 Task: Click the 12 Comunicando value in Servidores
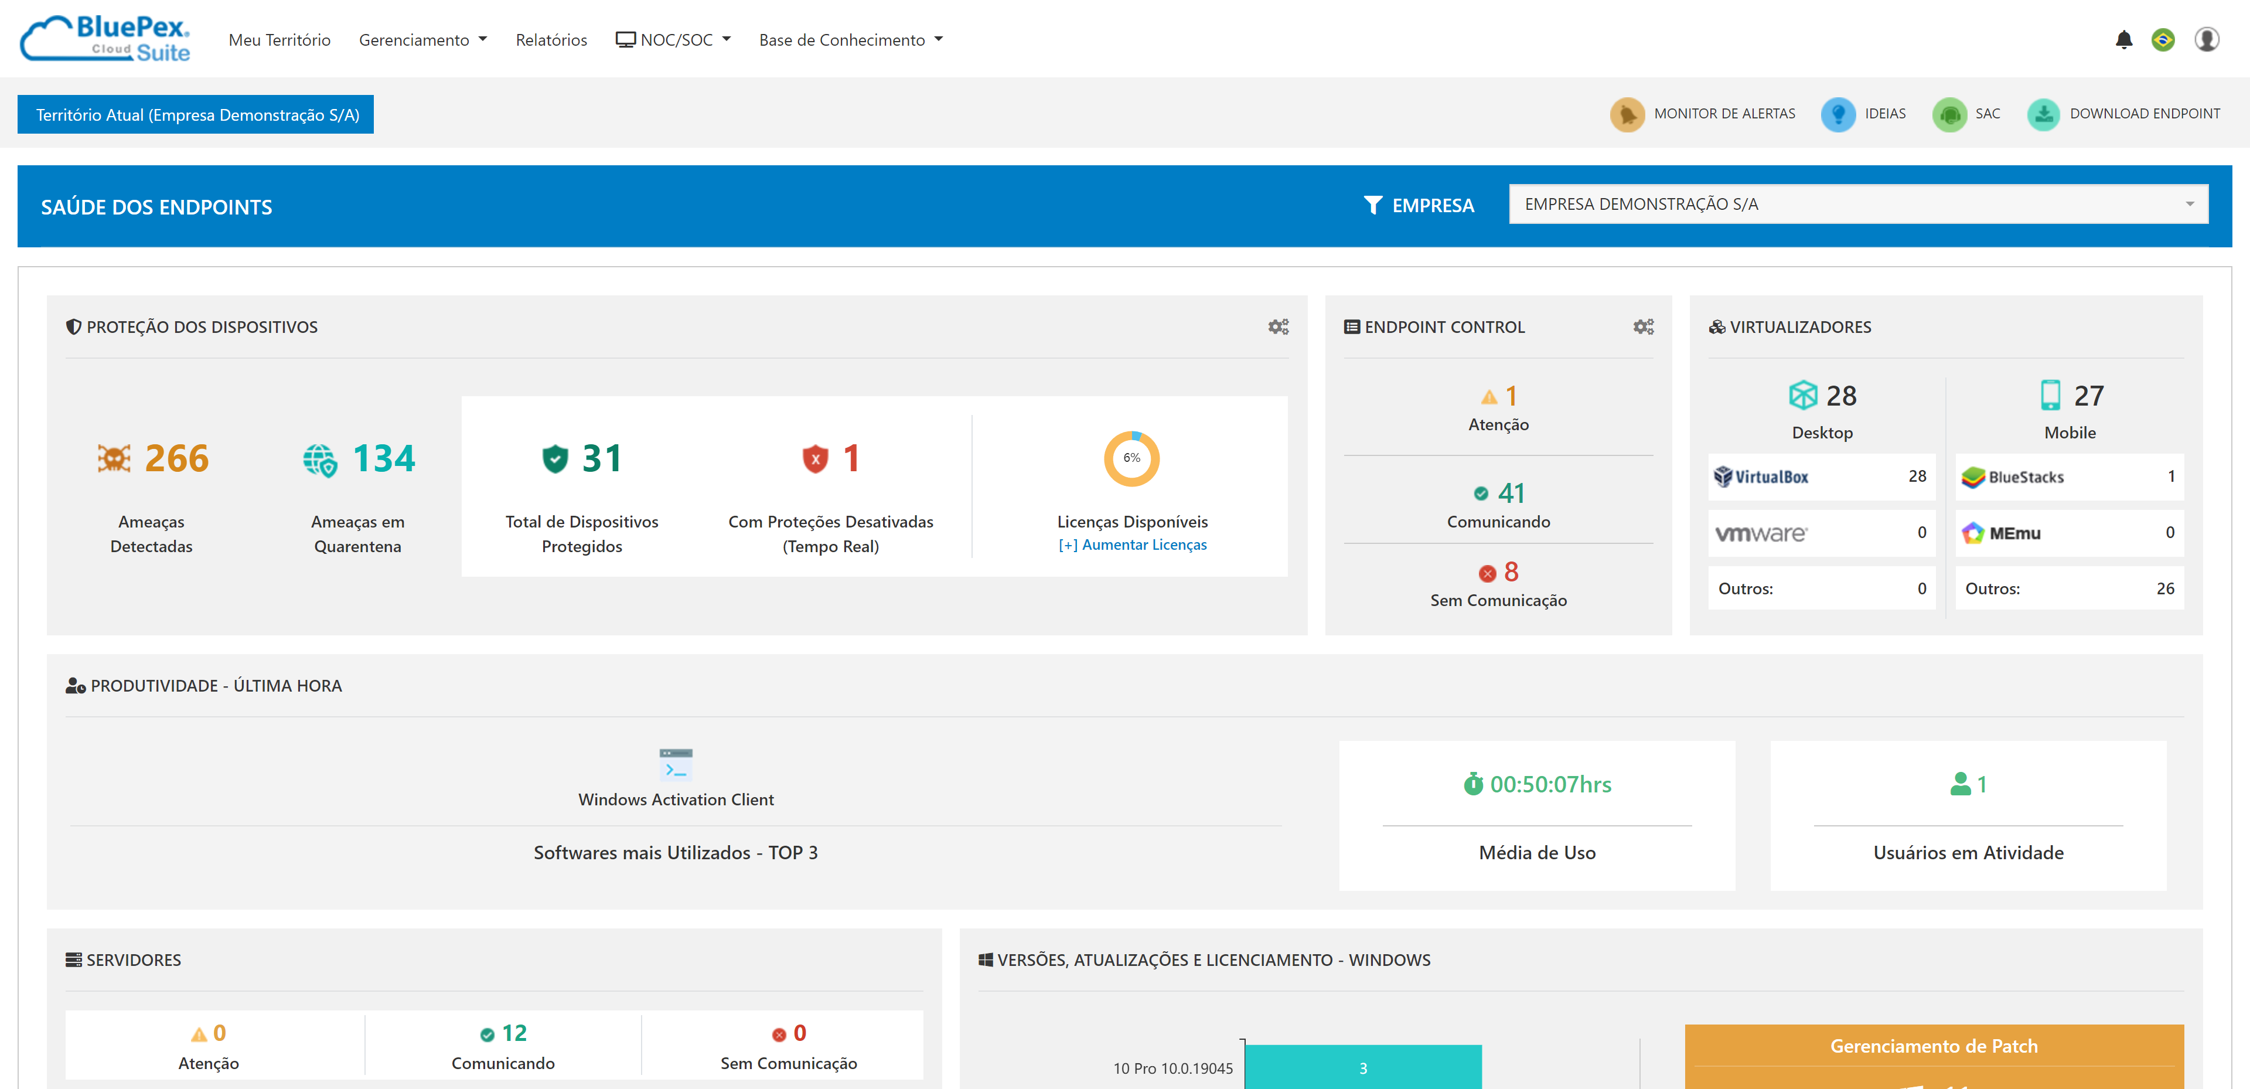coord(514,1033)
